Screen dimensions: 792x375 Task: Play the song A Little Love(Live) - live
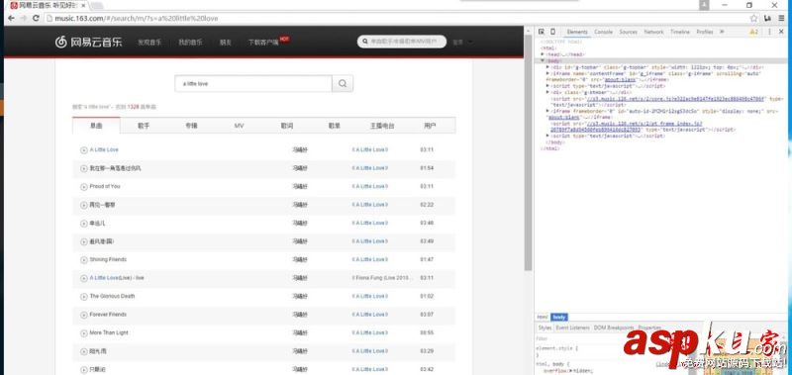coord(84,278)
